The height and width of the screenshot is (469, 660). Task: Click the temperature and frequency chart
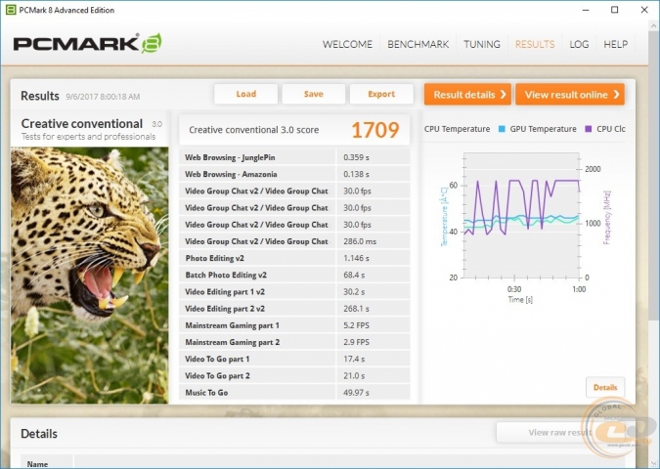(522, 215)
